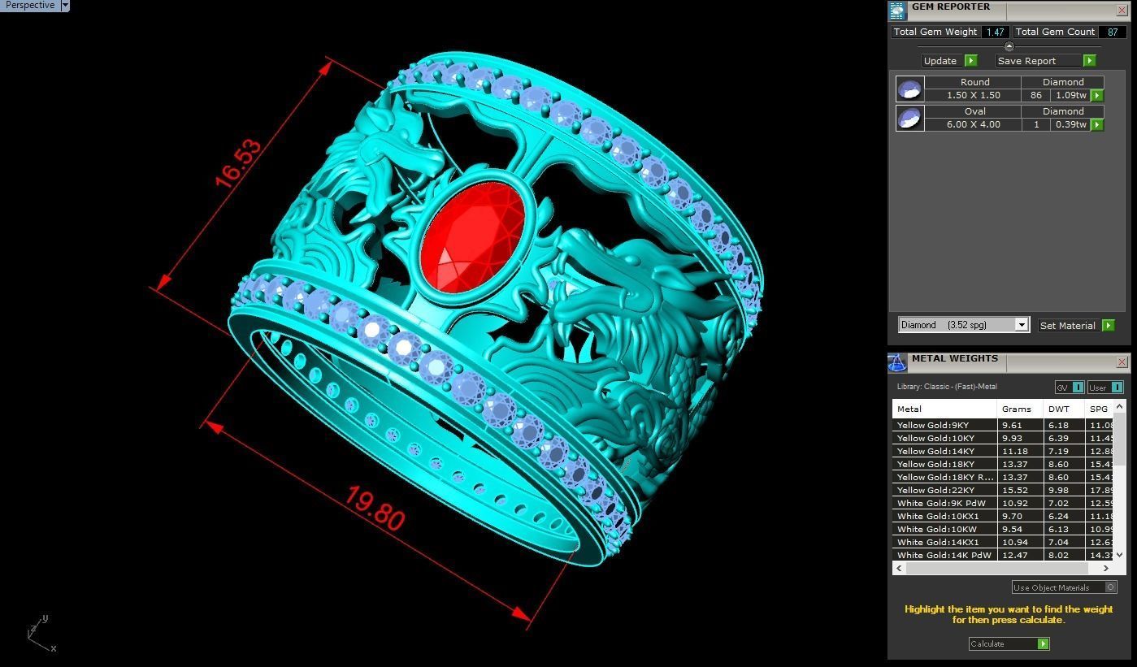The width and height of the screenshot is (1137, 667).
Task: Collapse the gem totals section arrow
Action: 1009,46
